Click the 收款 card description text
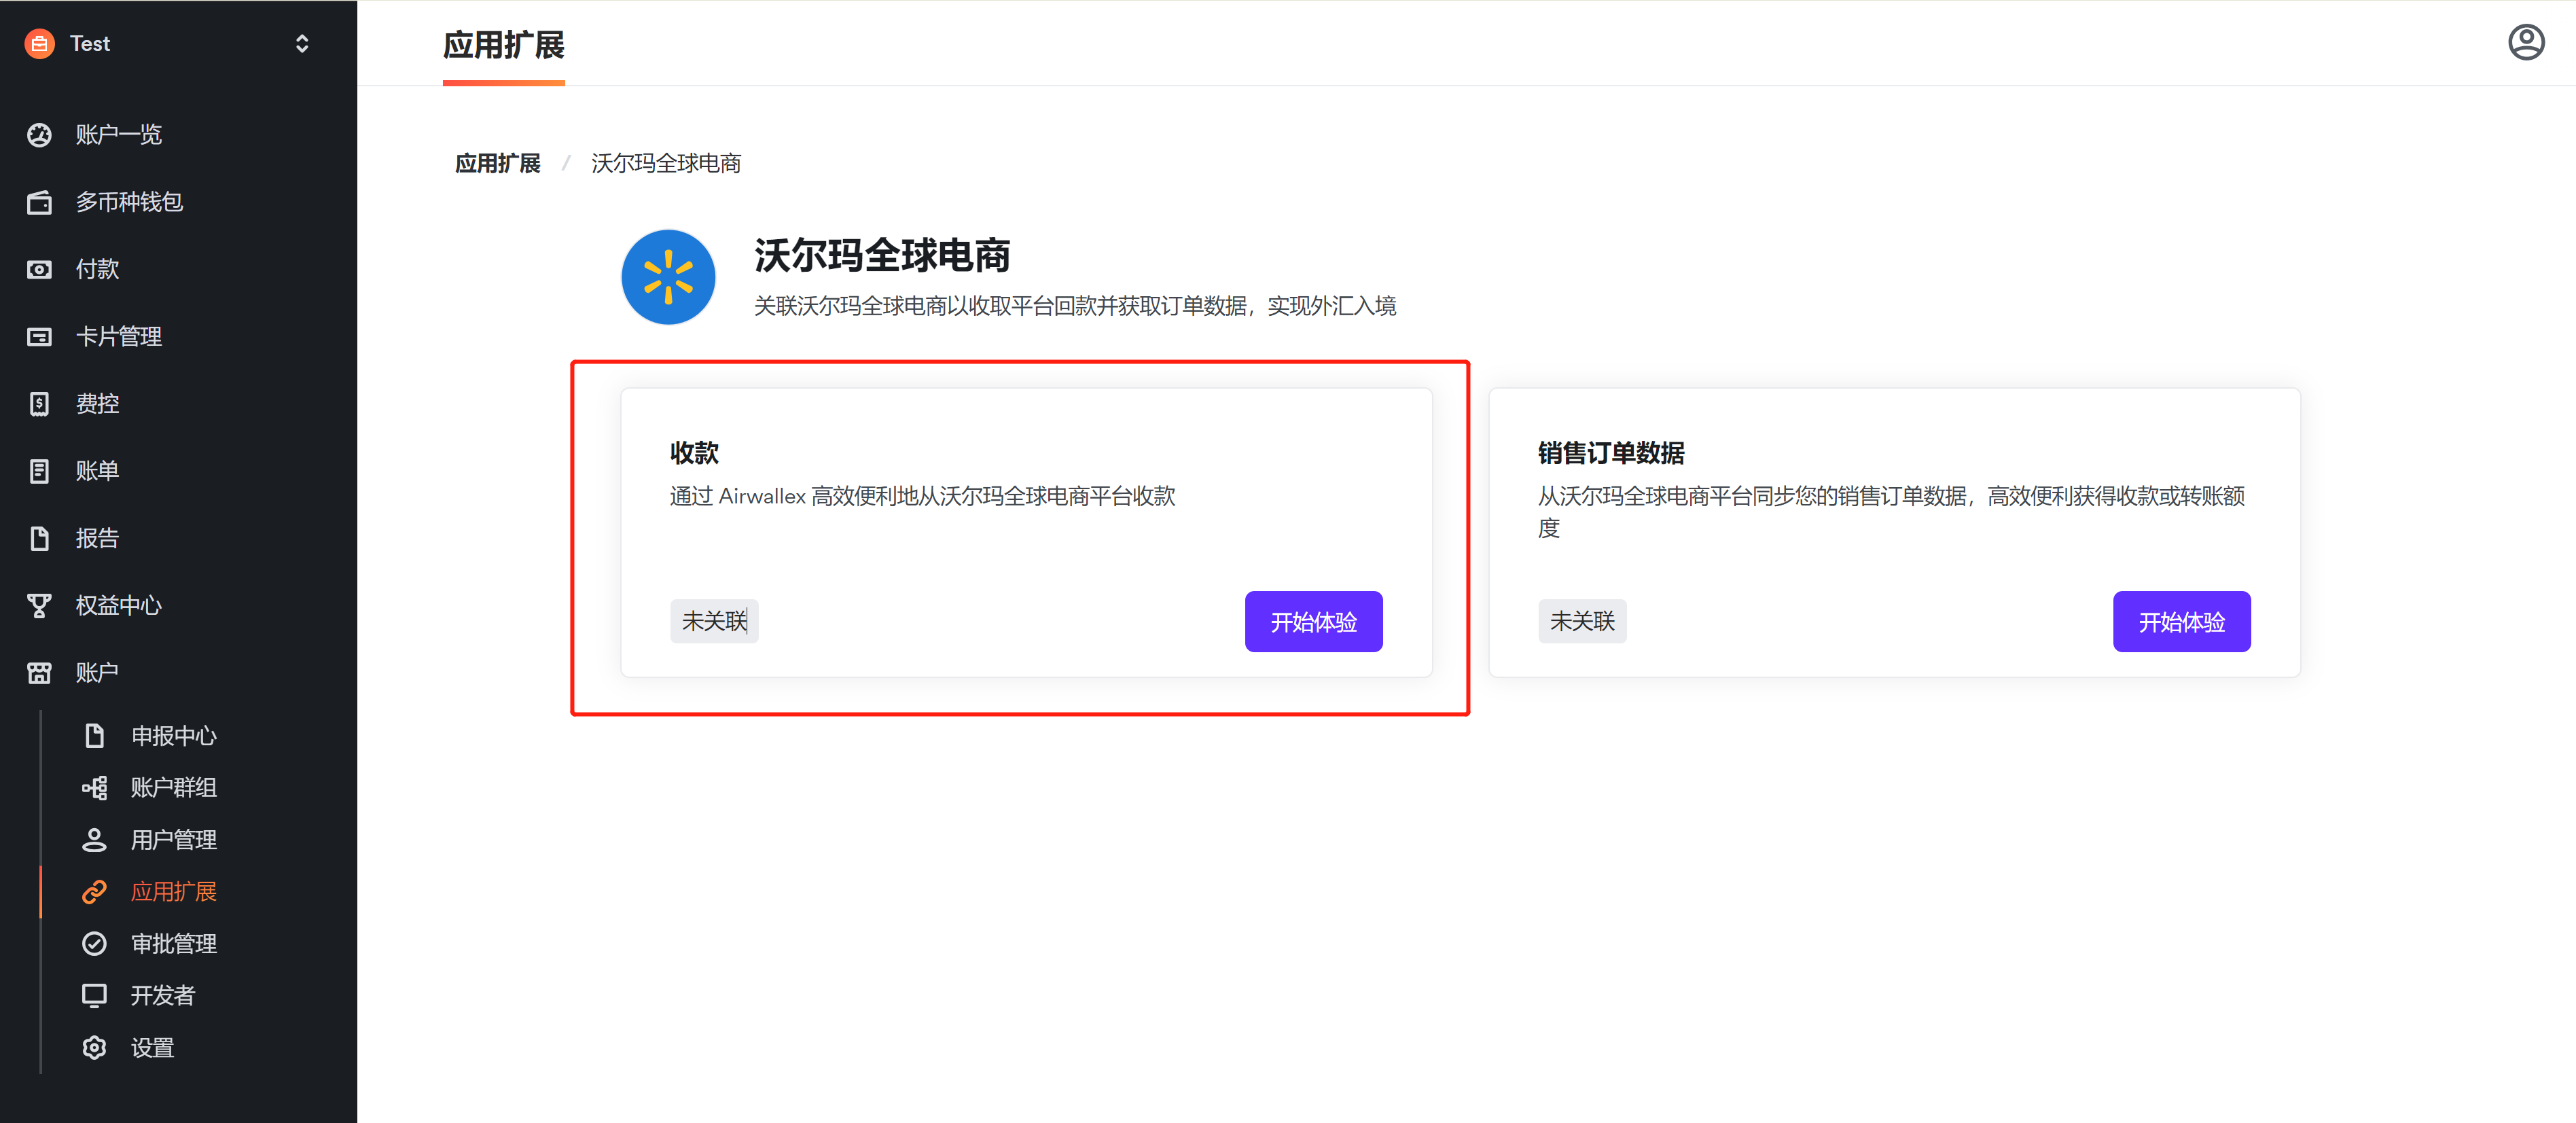 [922, 496]
